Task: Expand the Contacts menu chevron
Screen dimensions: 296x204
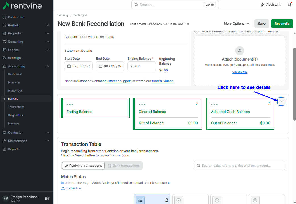Action: click(48, 133)
